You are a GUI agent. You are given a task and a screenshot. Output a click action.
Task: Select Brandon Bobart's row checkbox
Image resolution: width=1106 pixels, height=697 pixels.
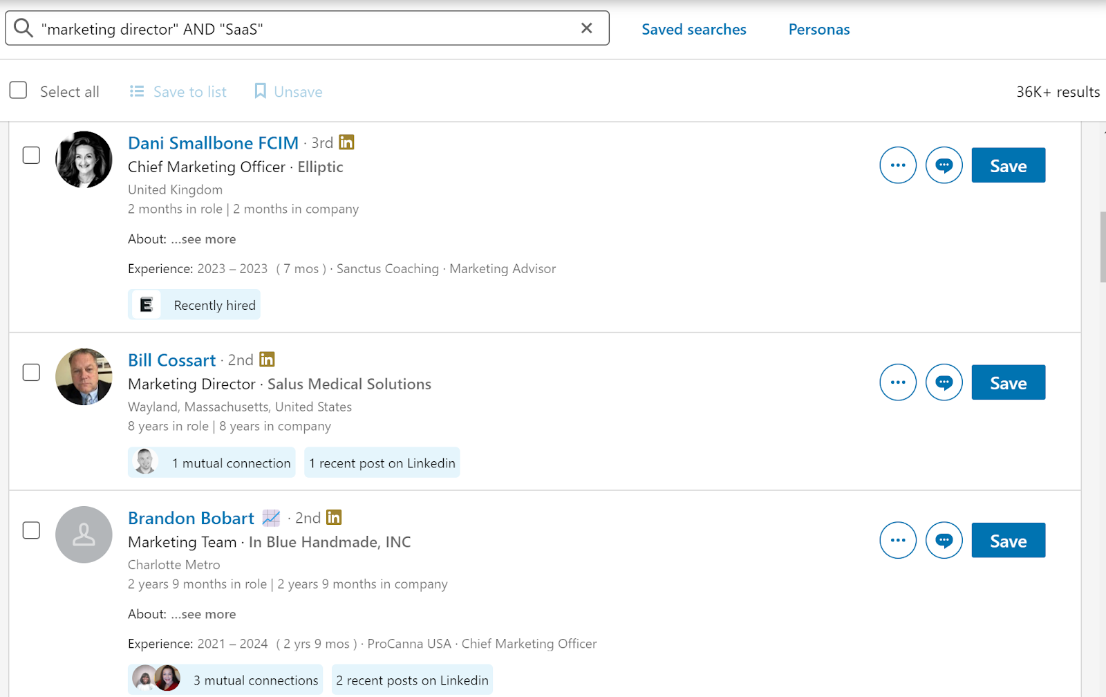coord(31,530)
